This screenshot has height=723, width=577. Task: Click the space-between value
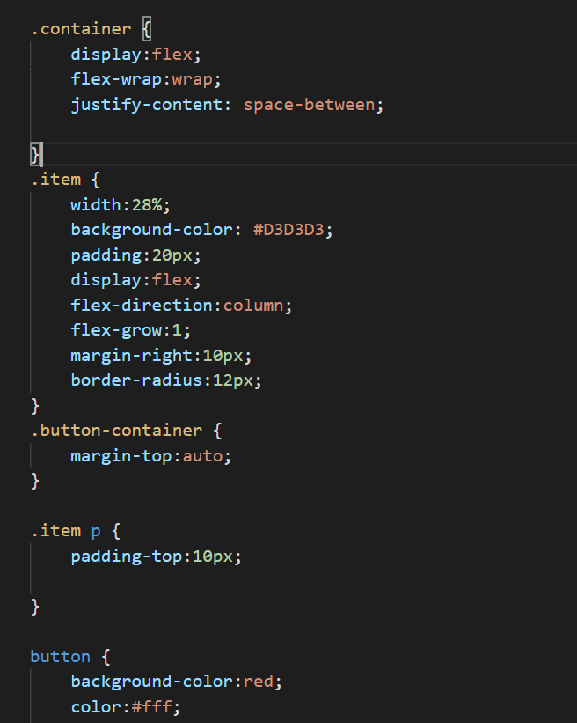tap(314, 105)
